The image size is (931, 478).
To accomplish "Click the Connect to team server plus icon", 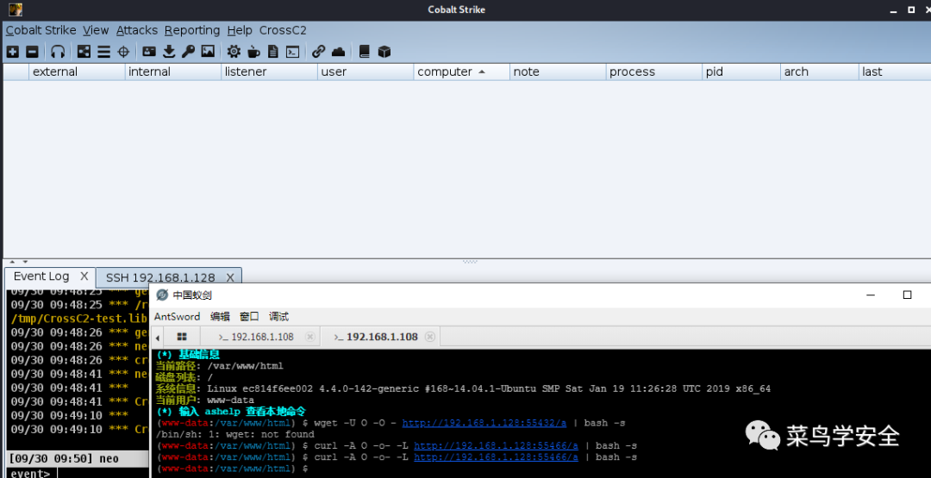I will (x=12, y=52).
